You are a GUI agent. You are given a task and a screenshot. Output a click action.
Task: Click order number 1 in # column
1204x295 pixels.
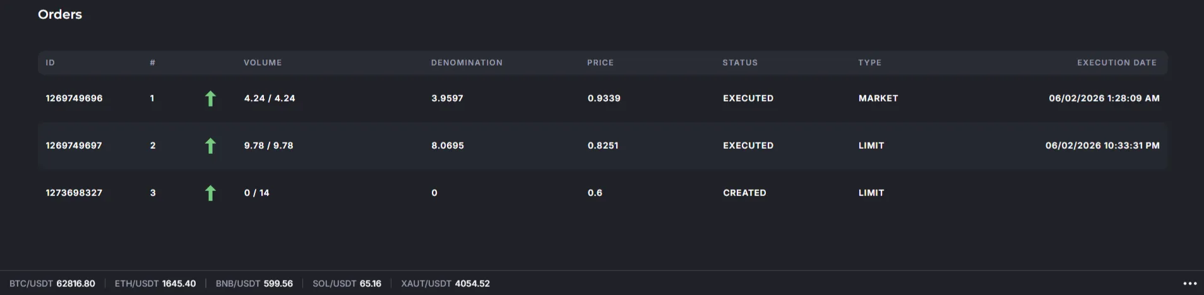click(x=152, y=98)
